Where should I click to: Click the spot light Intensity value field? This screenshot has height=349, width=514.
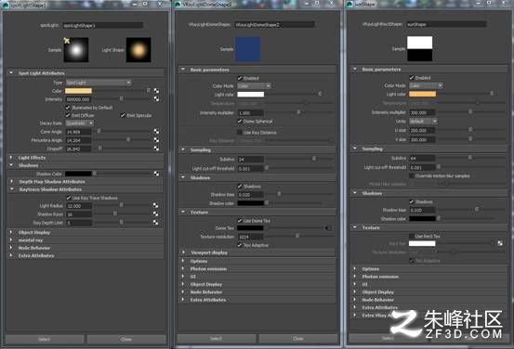(79, 99)
